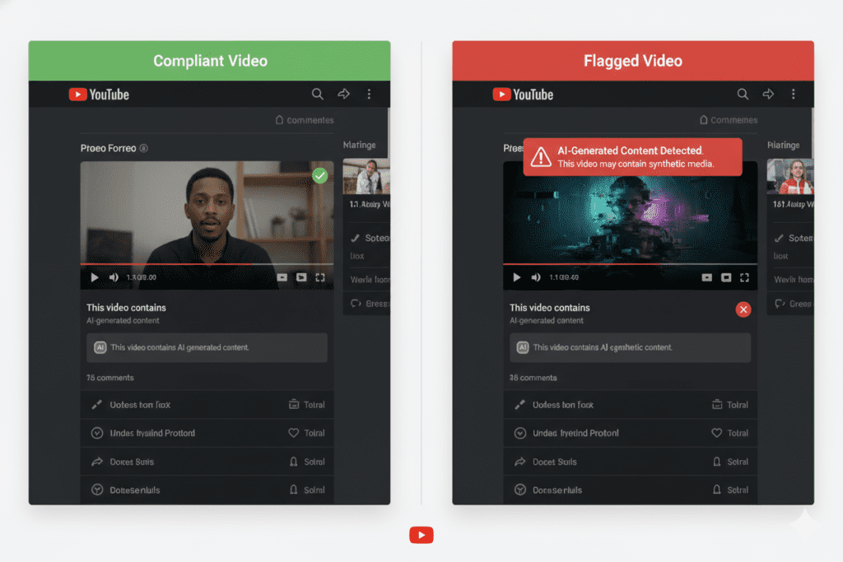Toggle the red X on the flagged disclosure
The image size is (843, 562).
click(x=743, y=309)
